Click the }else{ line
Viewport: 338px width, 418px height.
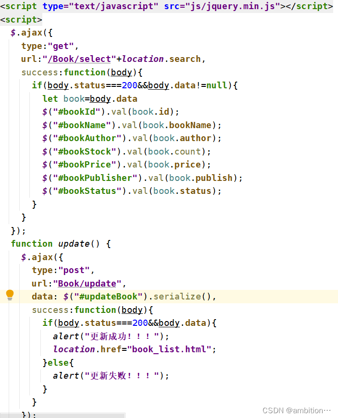[x=58, y=362]
